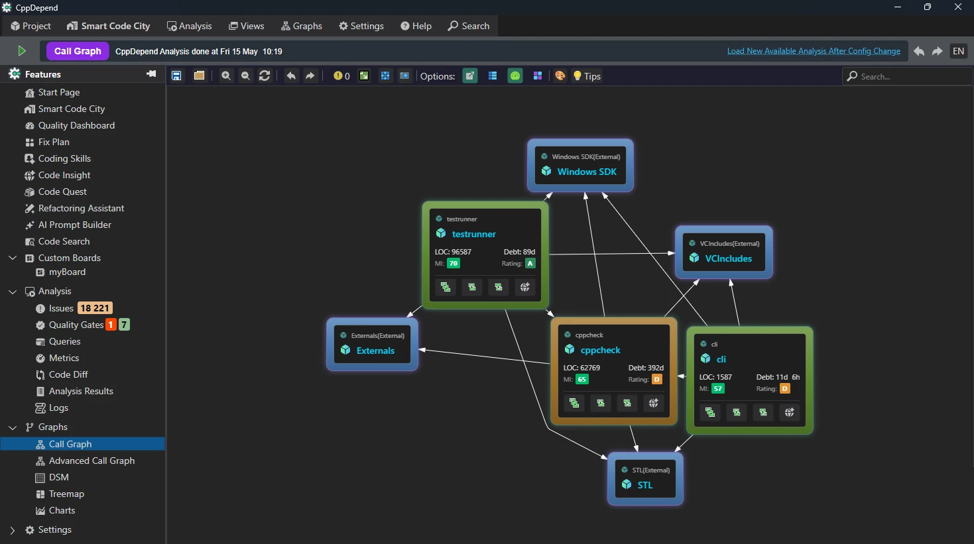Viewport: 974px width, 544px height.
Task: Open the Search menu item
Action: point(469,26)
